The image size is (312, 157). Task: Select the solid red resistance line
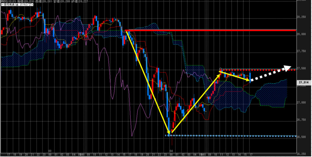pos(213,30)
